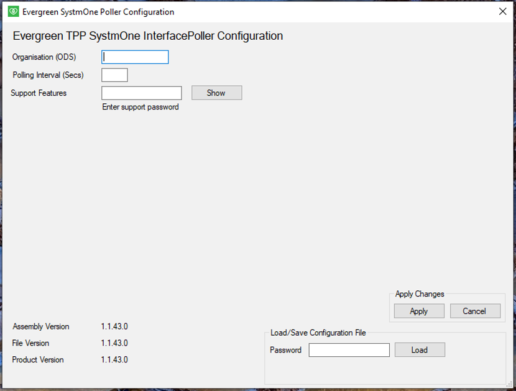Close the Poller Configuration window
The width and height of the screenshot is (516, 391).
coord(502,12)
